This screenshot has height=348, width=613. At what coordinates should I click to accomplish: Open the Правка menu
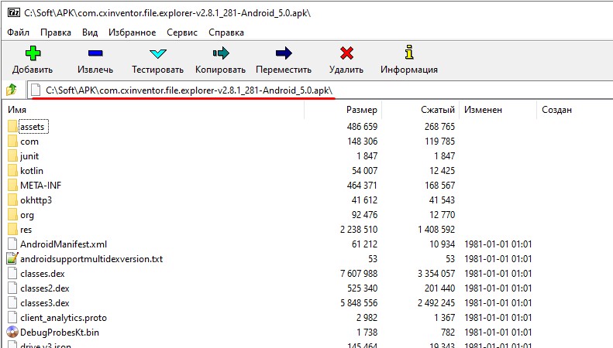point(56,32)
